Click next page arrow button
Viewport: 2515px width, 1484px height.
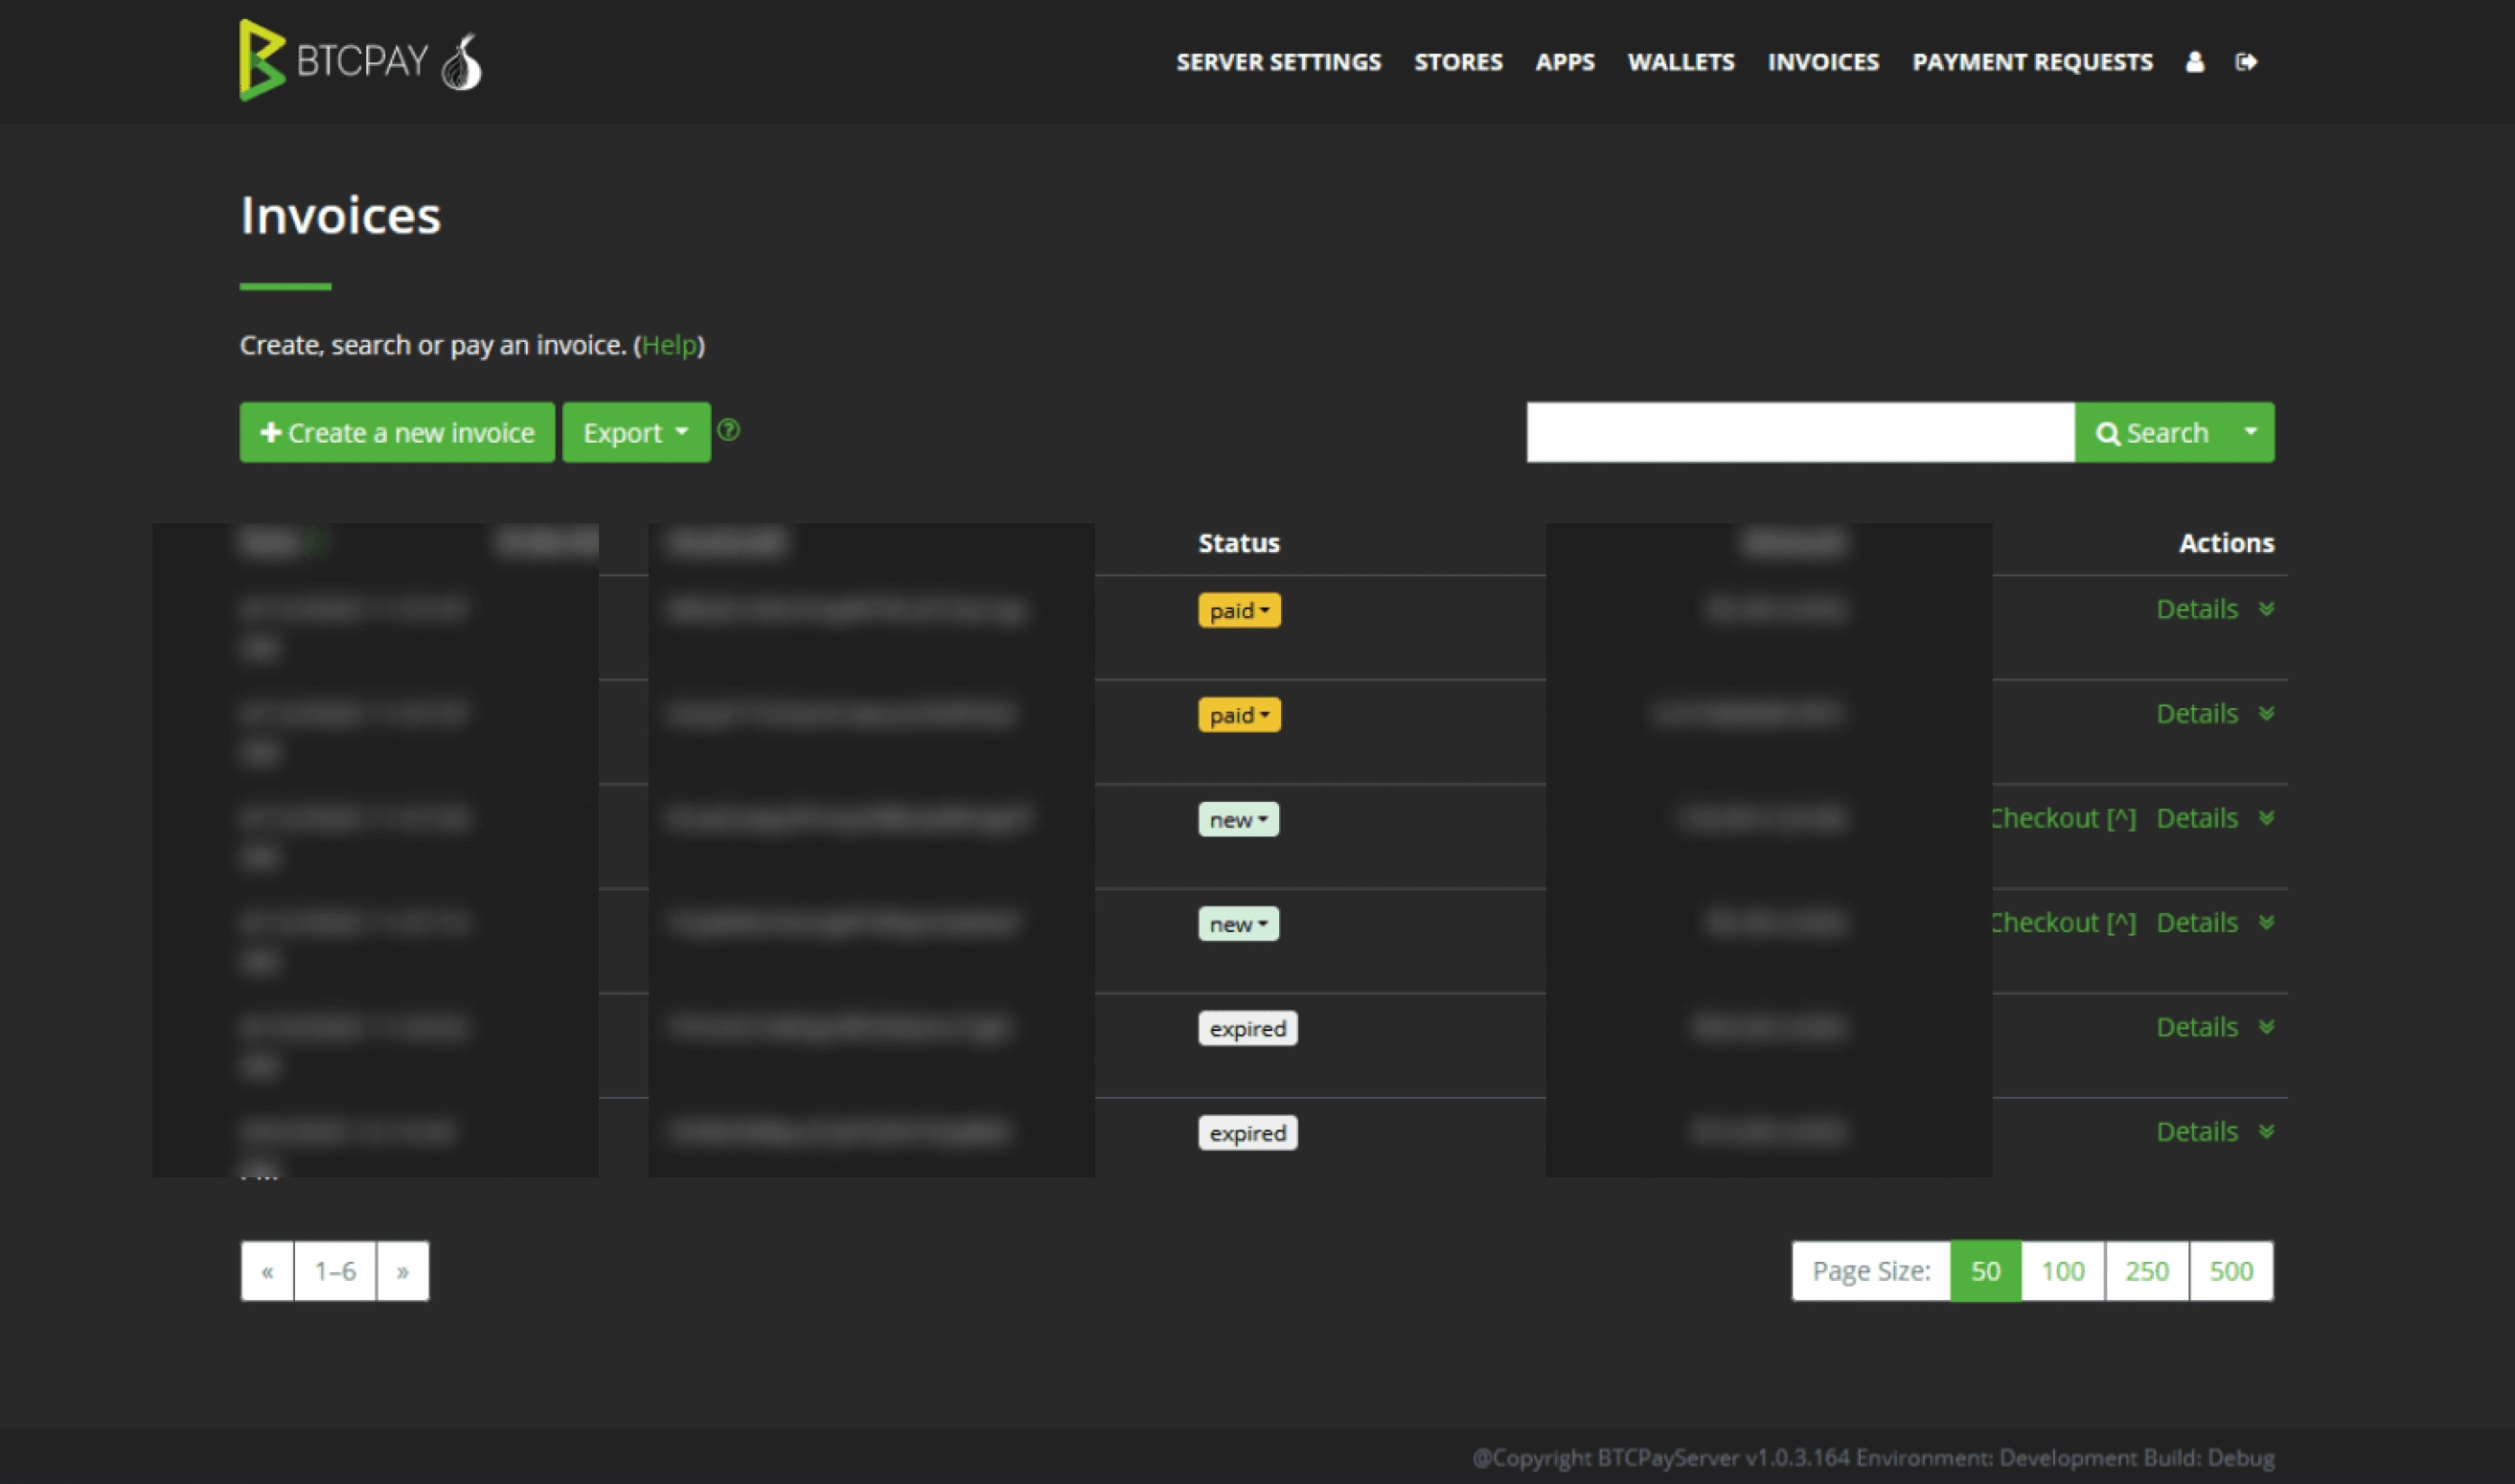tap(402, 1270)
